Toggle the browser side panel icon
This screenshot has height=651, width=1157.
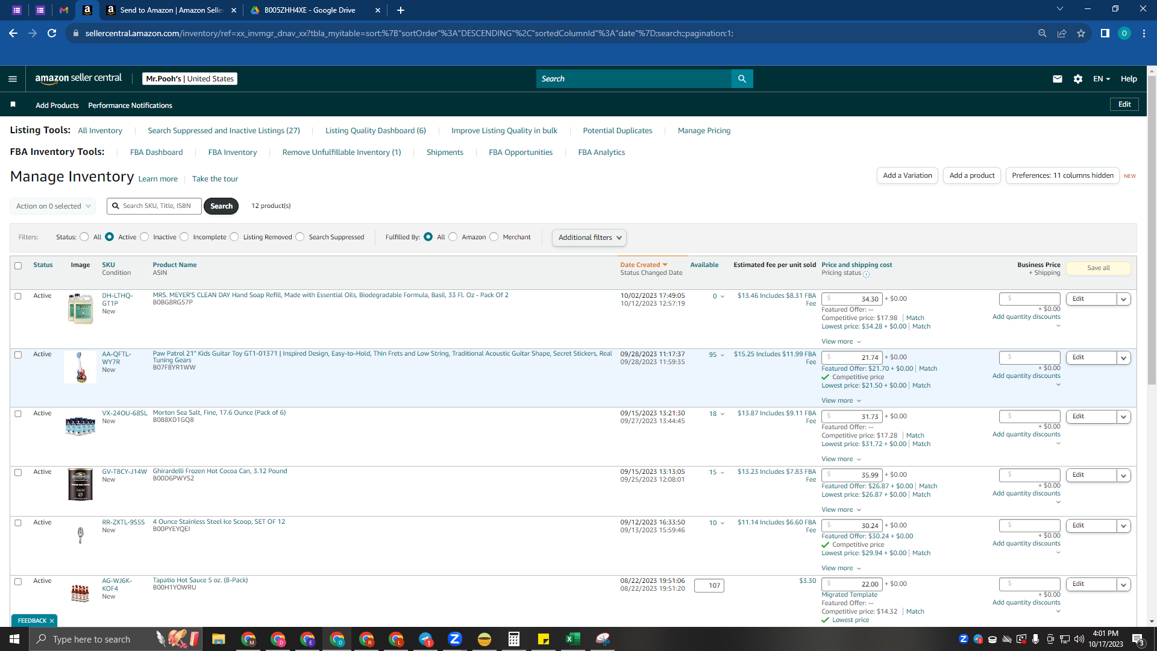click(1105, 33)
